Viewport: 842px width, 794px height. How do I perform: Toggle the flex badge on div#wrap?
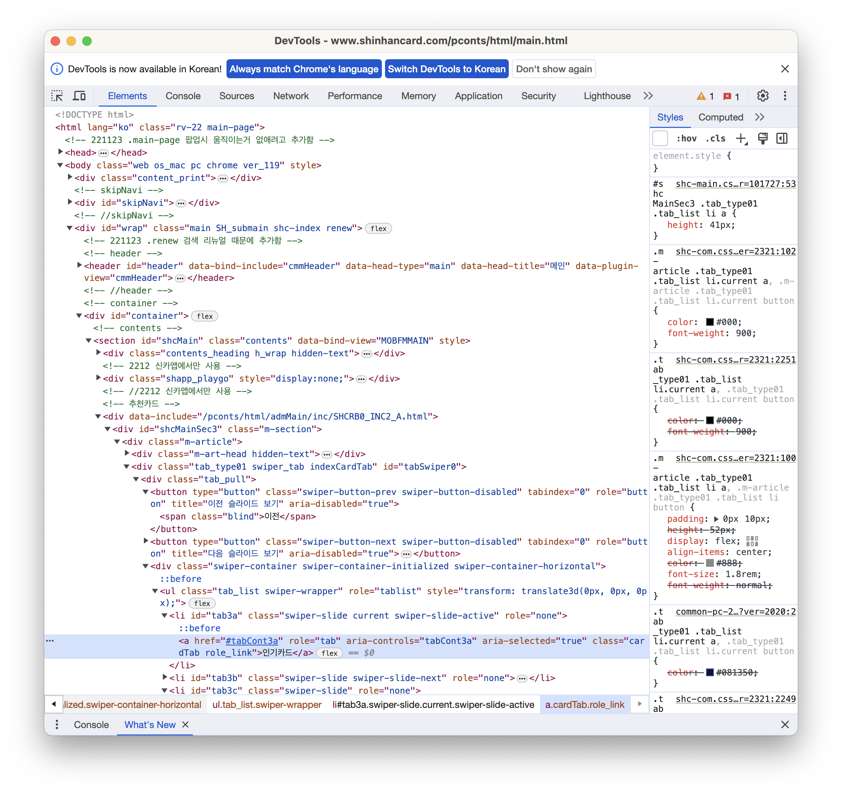pyautogui.click(x=378, y=229)
